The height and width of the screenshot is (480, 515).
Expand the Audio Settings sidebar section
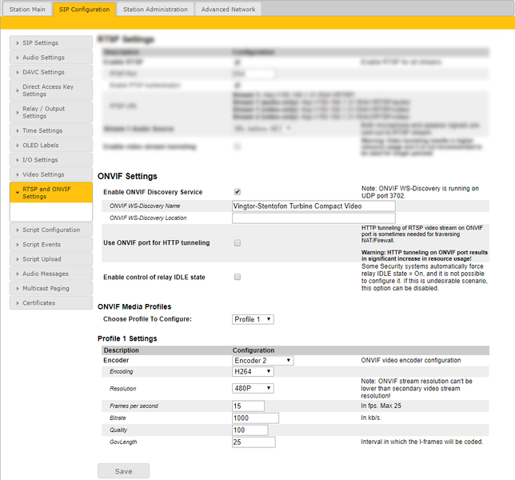[x=51, y=58]
